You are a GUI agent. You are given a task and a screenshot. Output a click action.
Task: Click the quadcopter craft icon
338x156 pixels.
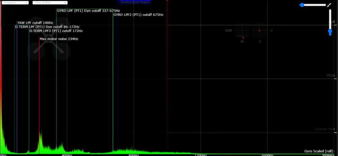[49, 38]
